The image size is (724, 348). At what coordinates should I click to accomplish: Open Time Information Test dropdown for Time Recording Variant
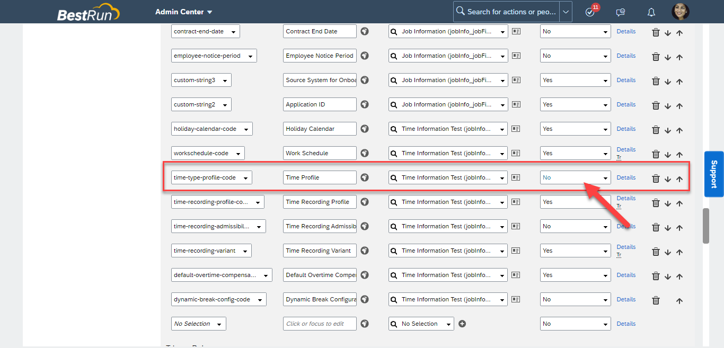tap(448, 251)
